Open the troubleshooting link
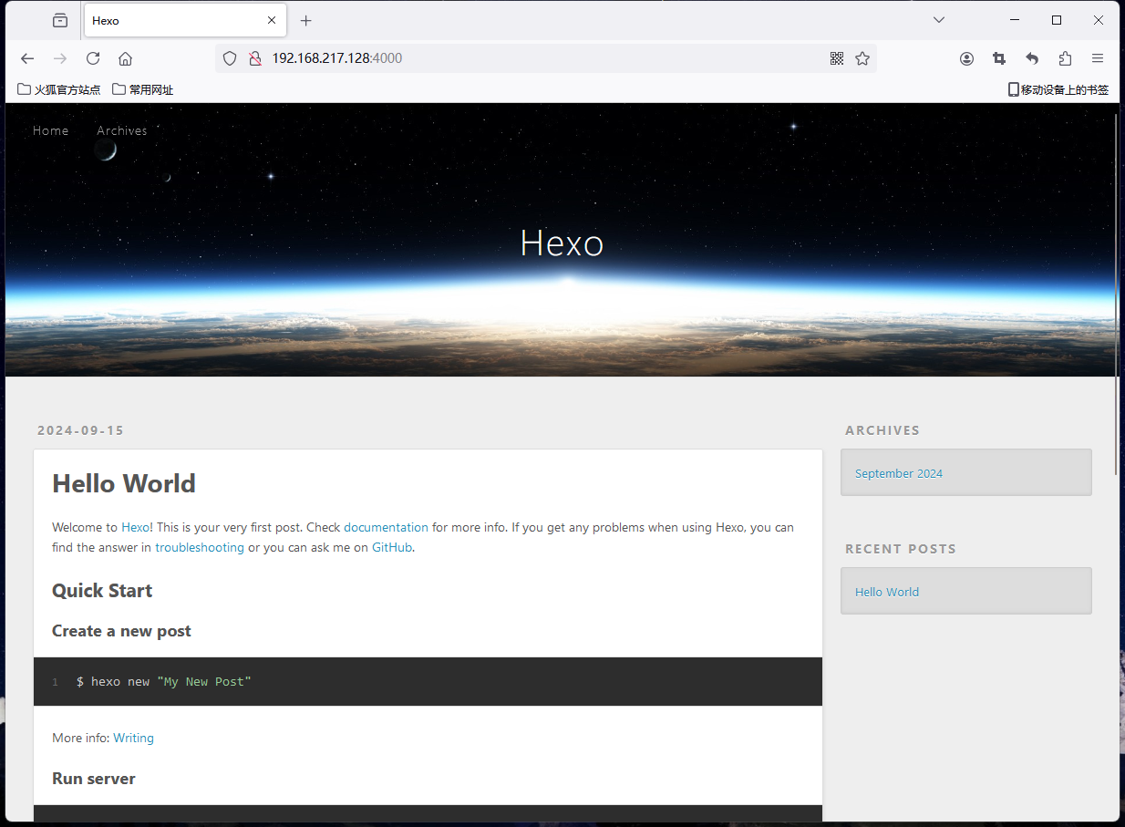The image size is (1125, 827). tap(200, 547)
